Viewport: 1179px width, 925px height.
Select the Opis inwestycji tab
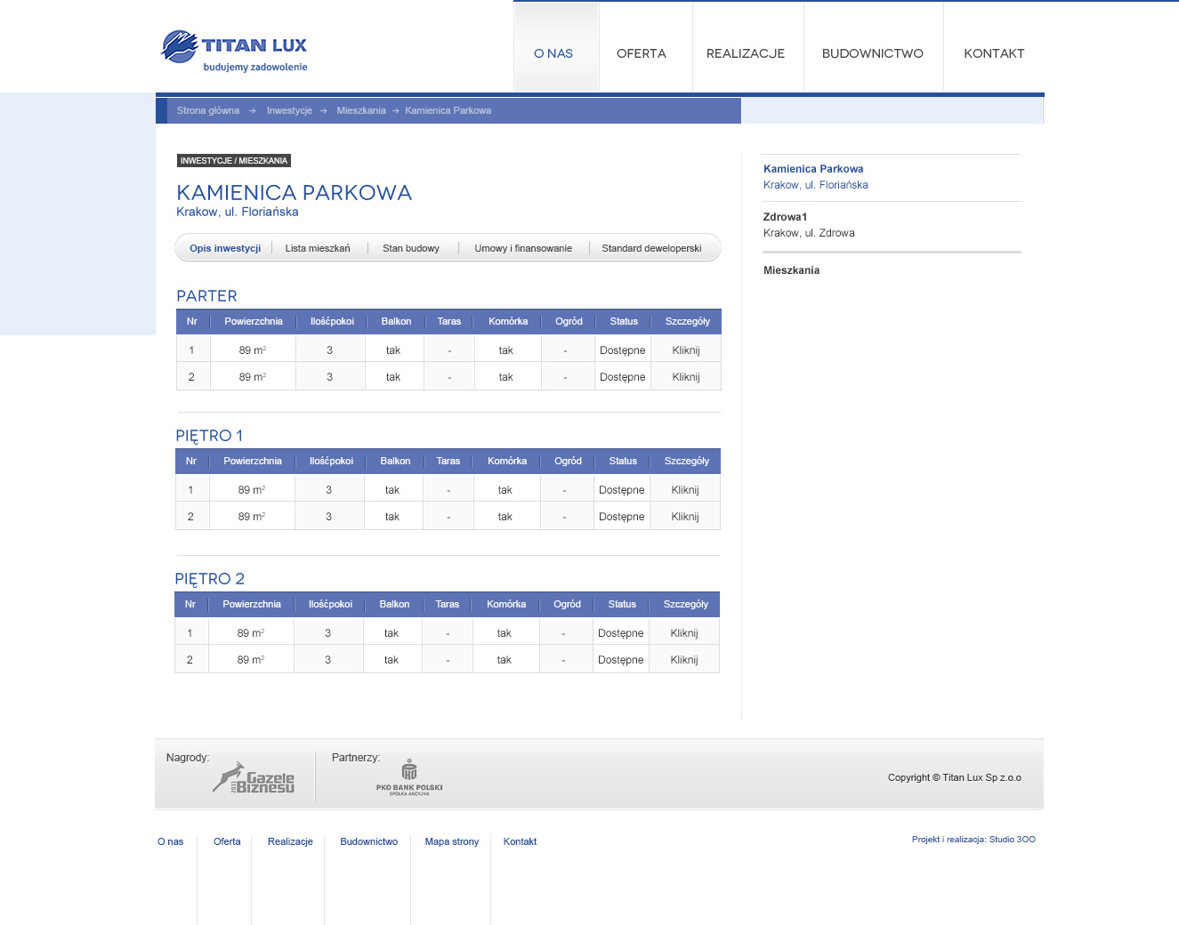pos(224,248)
